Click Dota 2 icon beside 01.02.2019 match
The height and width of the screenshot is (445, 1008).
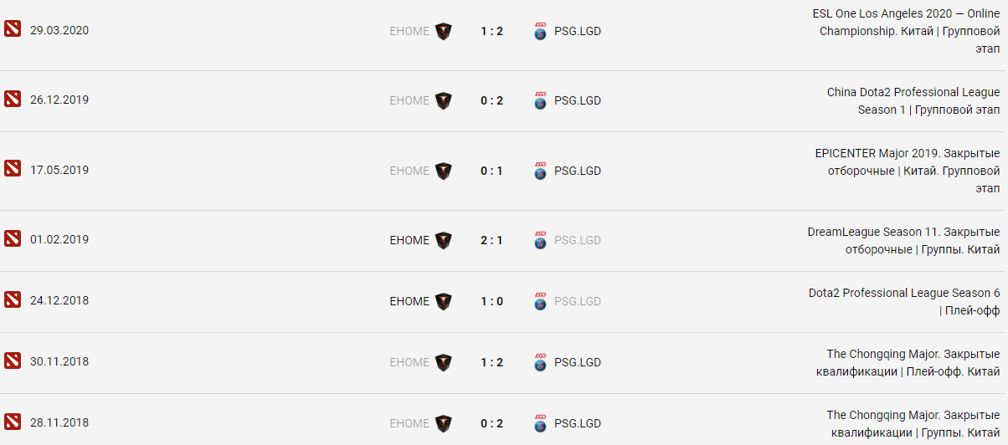point(12,240)
